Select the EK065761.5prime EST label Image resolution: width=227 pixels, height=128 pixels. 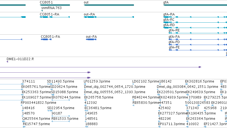(36, 87)
